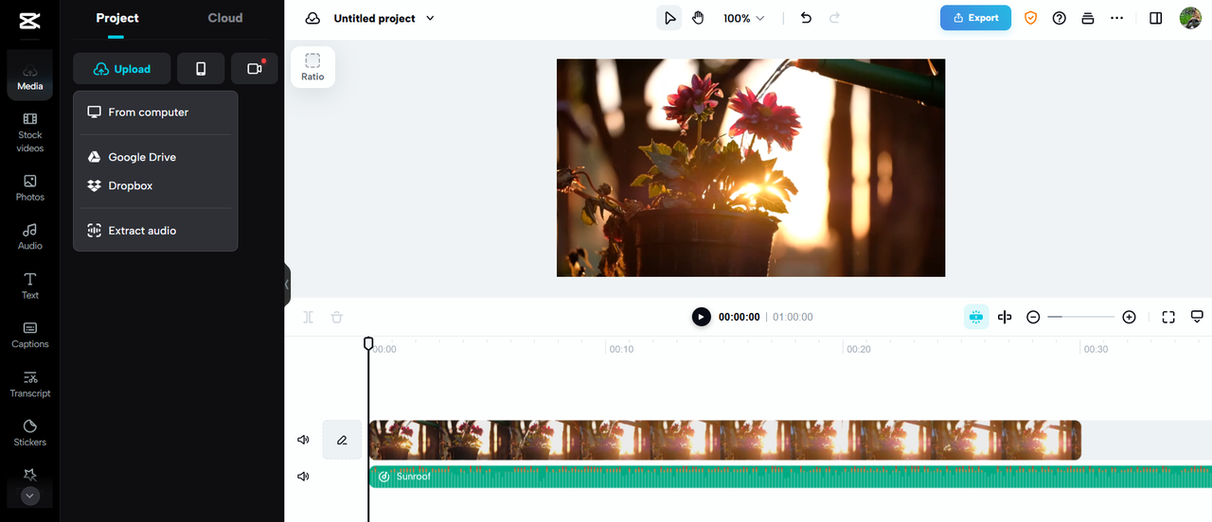This screenshot has width=1212, height=522.
Task: Adjust the timeline zoom slider
Action: click(x=1080, y=317)
